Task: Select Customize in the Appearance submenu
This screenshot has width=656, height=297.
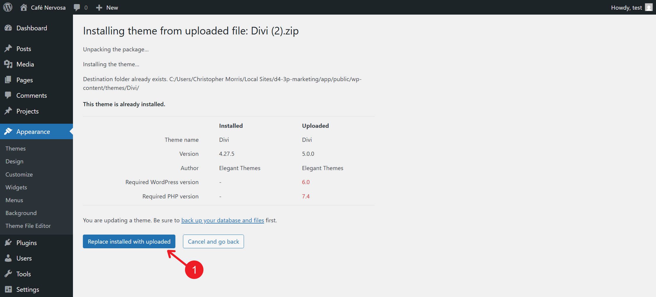Action: [19, 174]
